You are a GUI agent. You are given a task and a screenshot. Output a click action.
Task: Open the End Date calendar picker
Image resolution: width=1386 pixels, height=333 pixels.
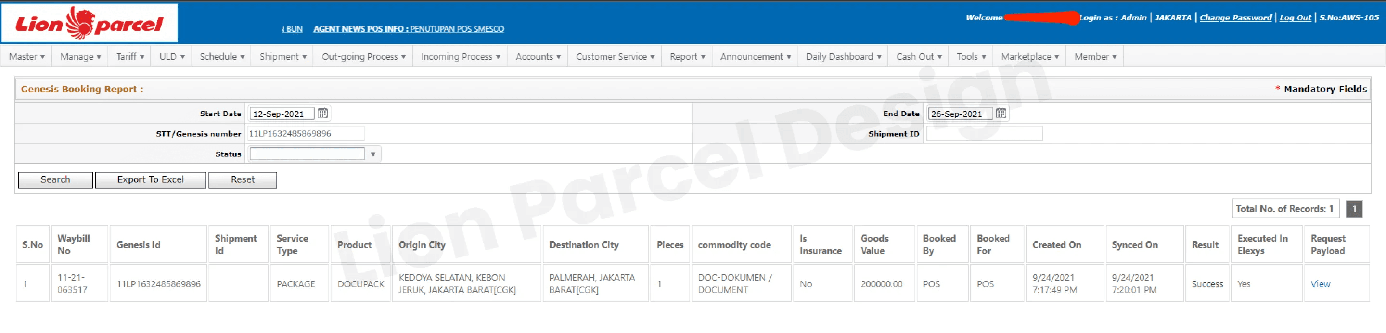1001,114
